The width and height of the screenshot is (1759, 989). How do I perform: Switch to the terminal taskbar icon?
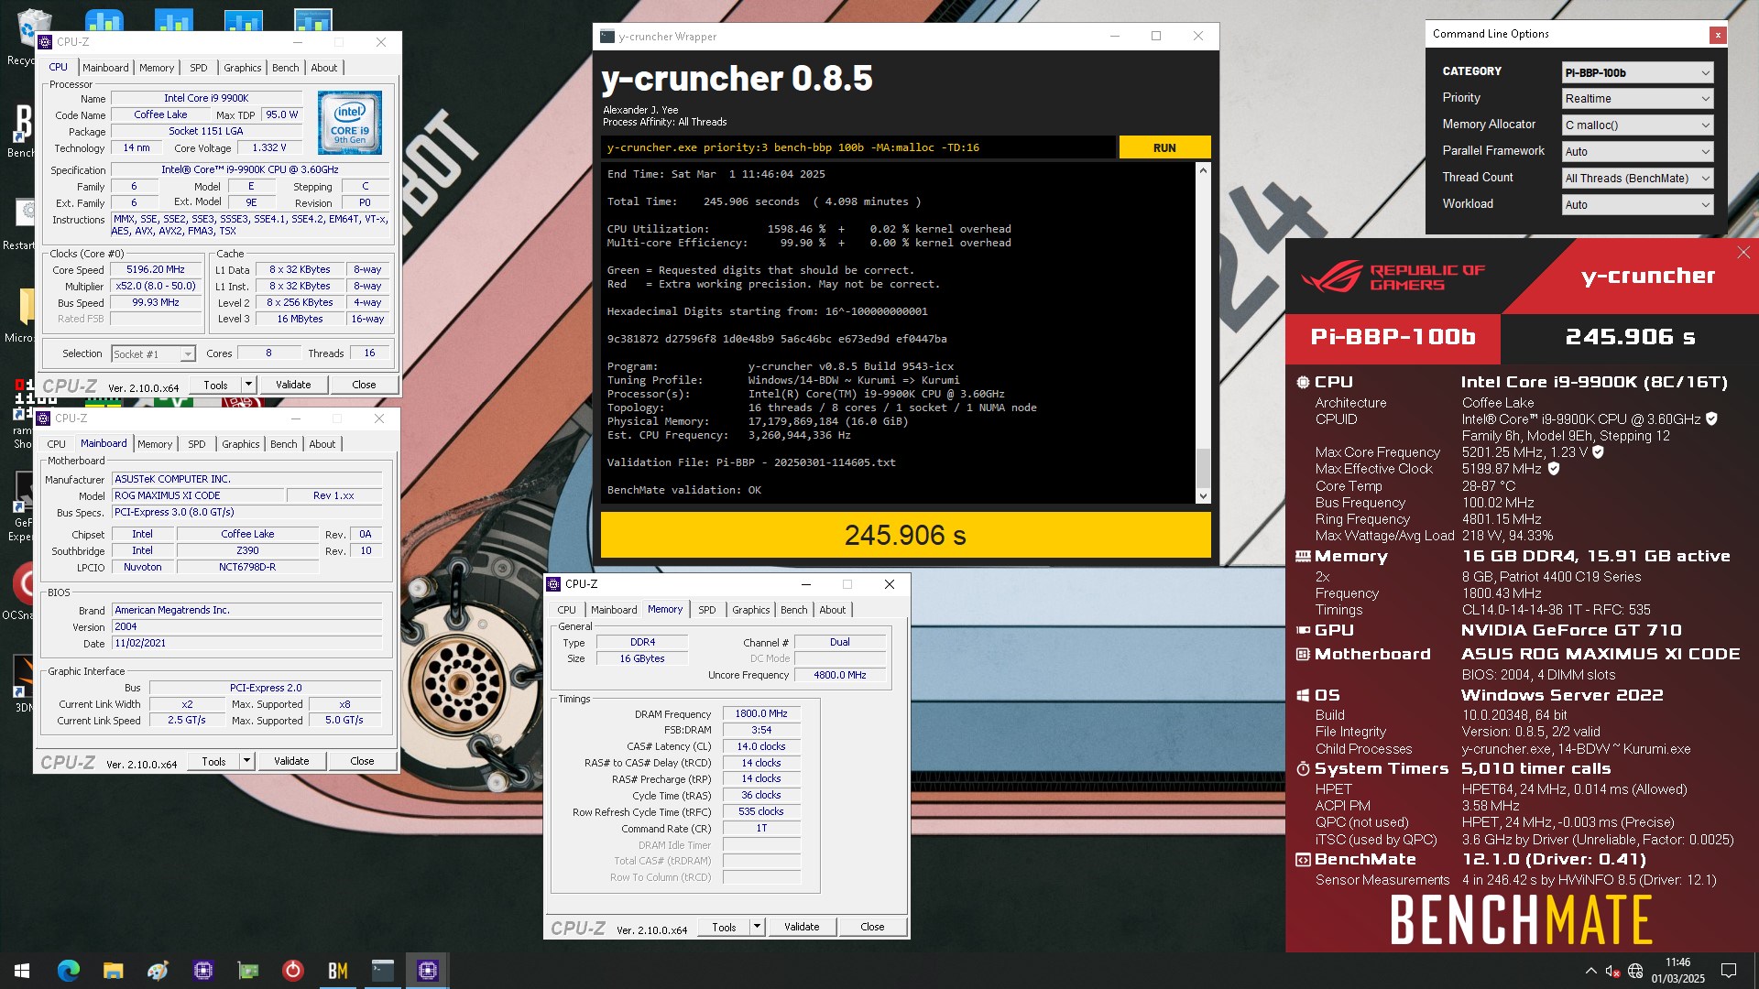pos(382,971)
